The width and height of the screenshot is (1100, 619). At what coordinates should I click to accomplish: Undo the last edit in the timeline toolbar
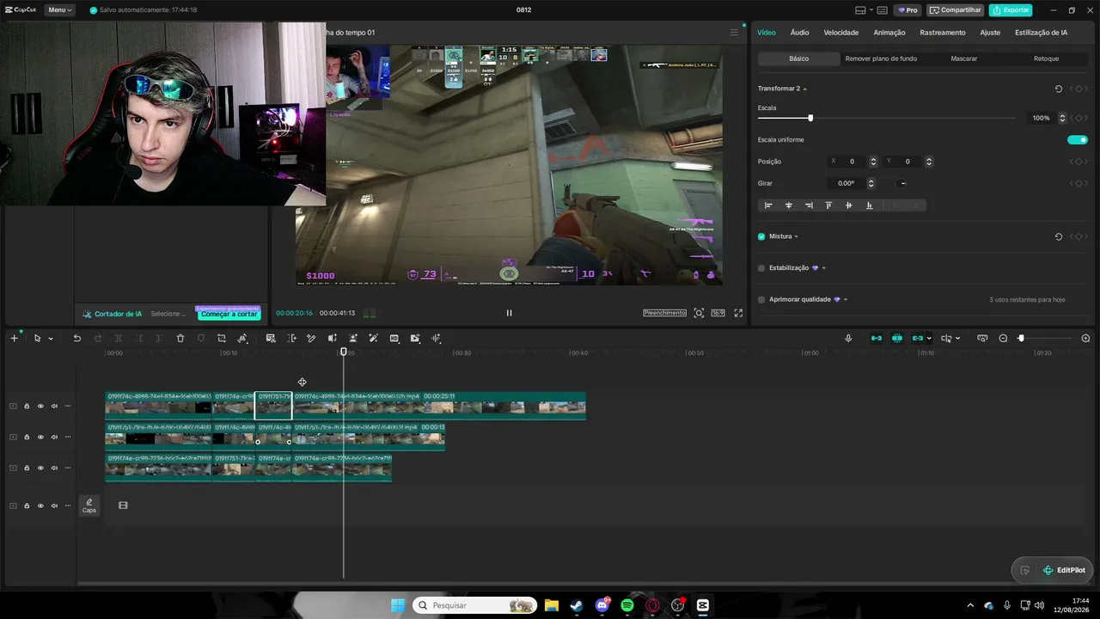[76, 339]
